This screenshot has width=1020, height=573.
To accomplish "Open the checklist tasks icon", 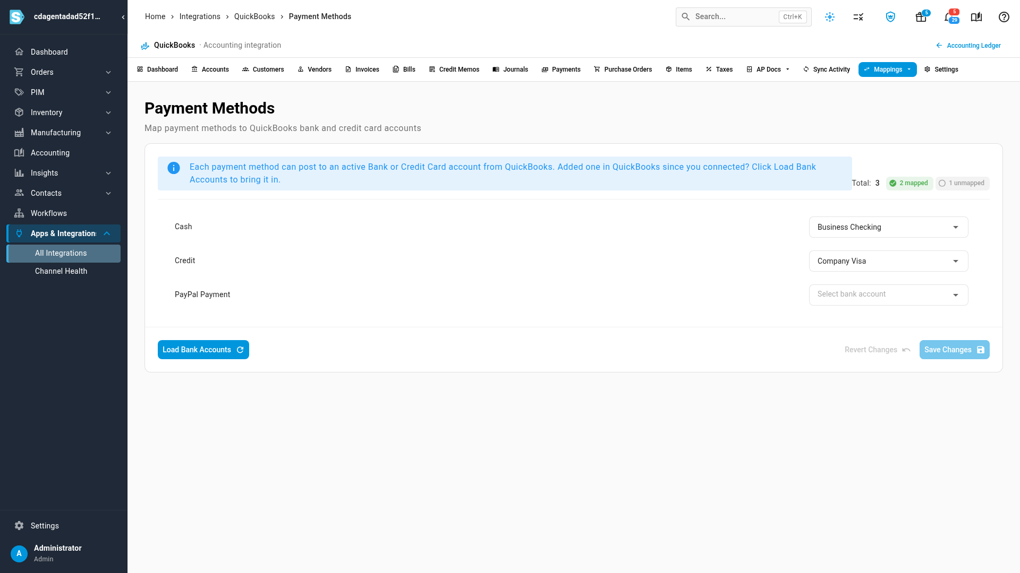I will pyautogui.click(x=858, y=17).
